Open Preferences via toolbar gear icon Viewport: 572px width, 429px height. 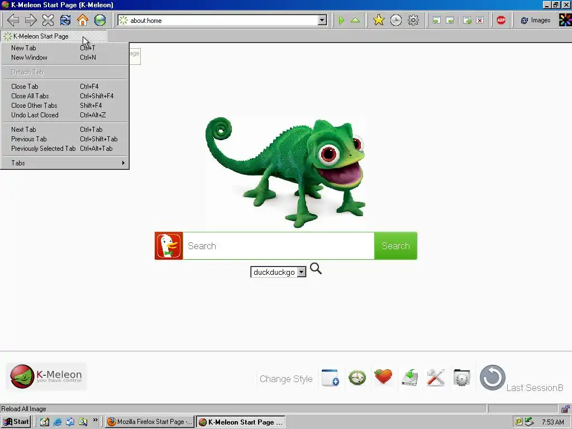point(413,20)
